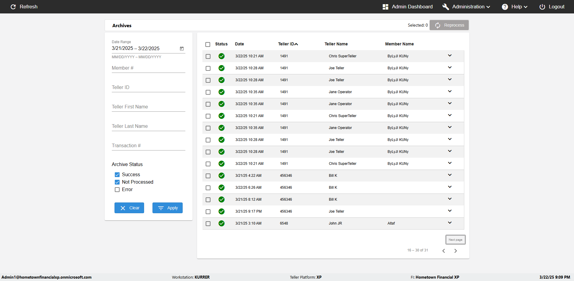This screenshot has width=574, height=281.
Task: Open the Date Range calendar picker
Action: tap(181, 49)
